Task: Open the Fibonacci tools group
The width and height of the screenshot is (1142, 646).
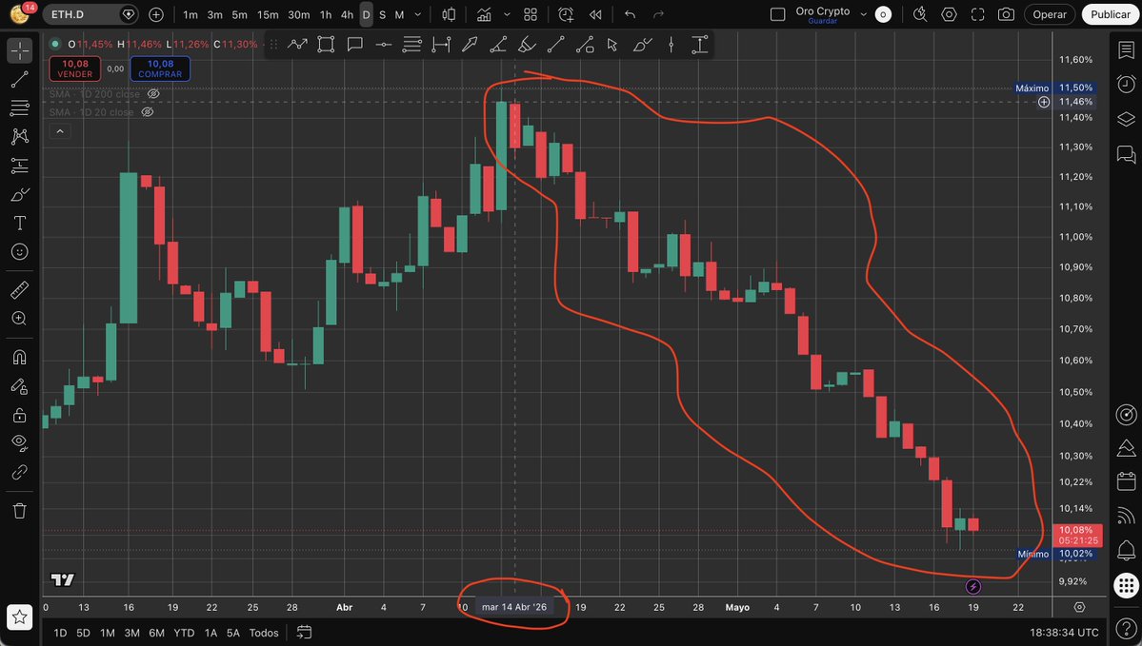Action: [20, 108]
